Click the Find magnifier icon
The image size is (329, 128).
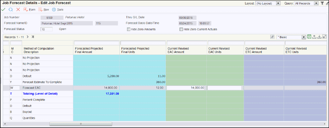[11, 10]
